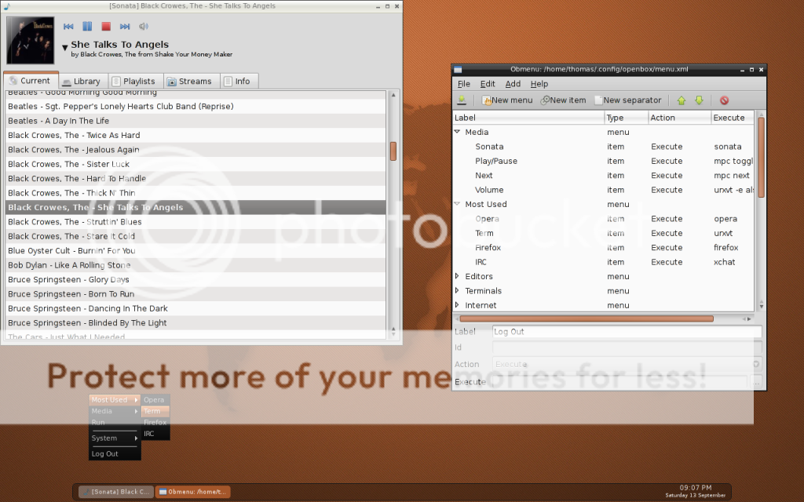Image resolution: width=804 pixels, height=502 pixels.
Task: Open the Add menu in Obmenu
Action: (513, 84)
